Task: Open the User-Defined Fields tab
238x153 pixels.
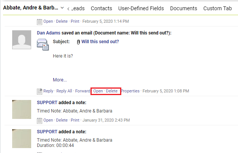Action: pos(141,8)
